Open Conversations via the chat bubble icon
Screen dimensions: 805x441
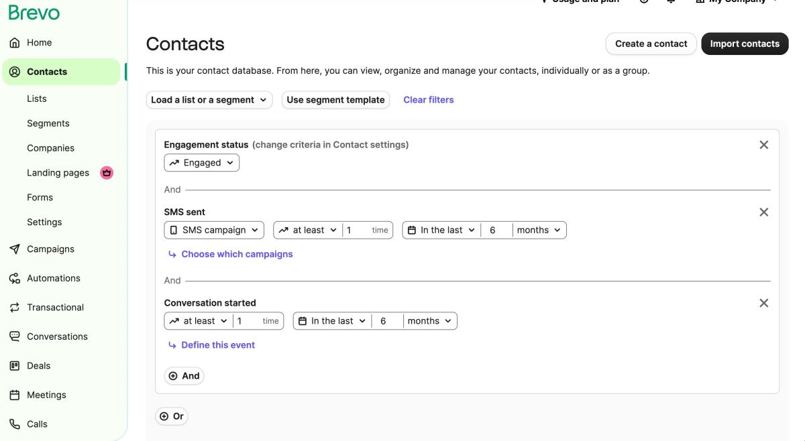pos(15,336)
